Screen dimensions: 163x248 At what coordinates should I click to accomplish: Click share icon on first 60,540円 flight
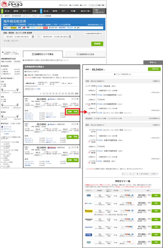[75, 99]
